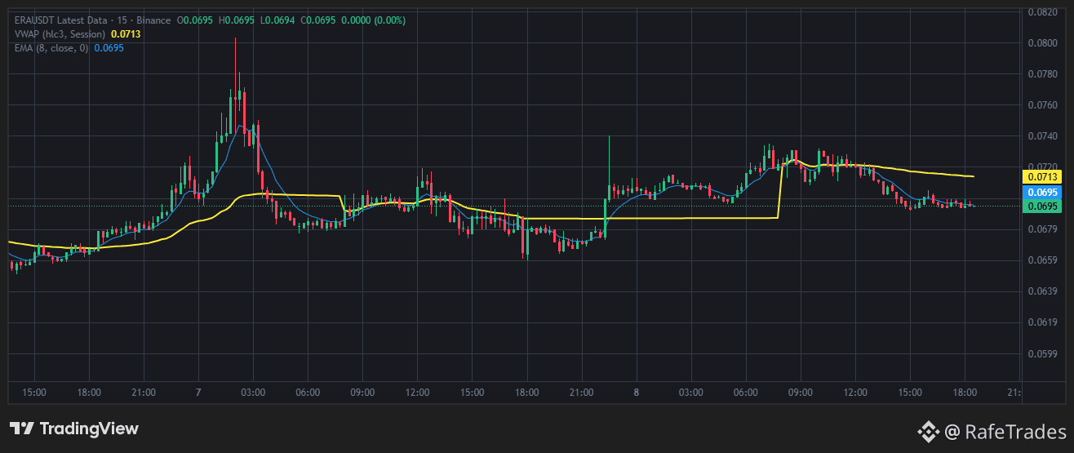
Task: Click the blue 0.0695 price axis tag
Action: (x=1041, y=192)
